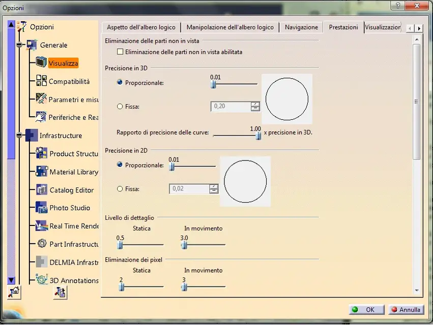Open the Aspetto dell'albero logico tab
Screen dimensions: 433x325
(141, 27)
